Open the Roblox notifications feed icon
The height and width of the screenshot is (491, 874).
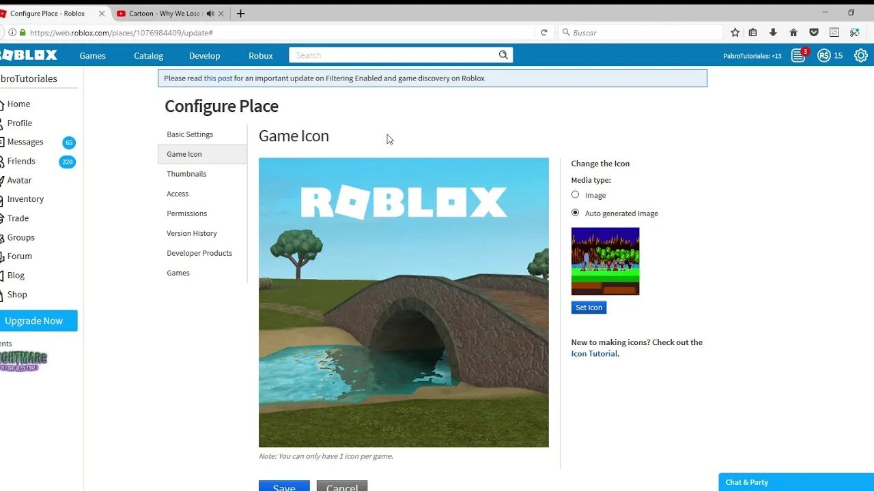tap(798, 56)
